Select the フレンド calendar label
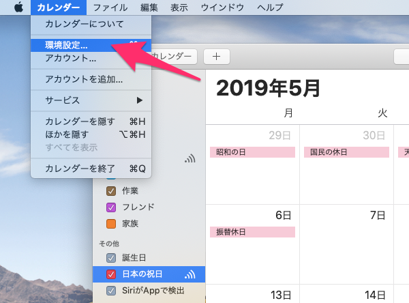409x303 pixels. click(138, 207)
